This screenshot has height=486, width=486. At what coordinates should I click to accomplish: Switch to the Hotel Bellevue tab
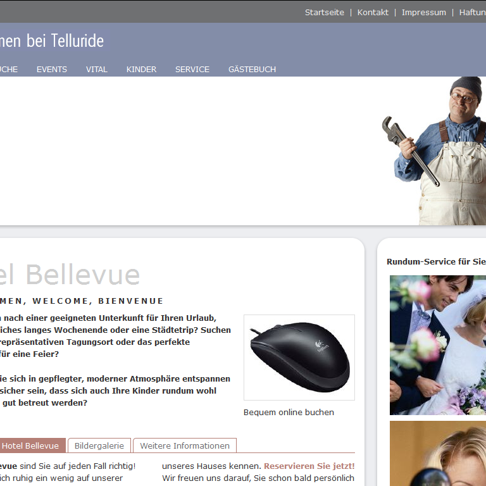(x=31, y=445)
